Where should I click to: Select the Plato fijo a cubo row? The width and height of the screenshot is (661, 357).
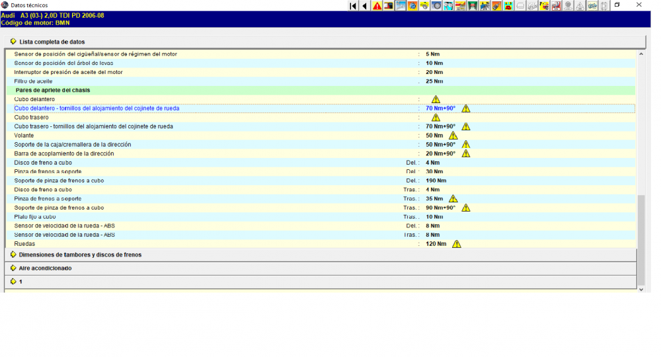click(x=321, y=217)
